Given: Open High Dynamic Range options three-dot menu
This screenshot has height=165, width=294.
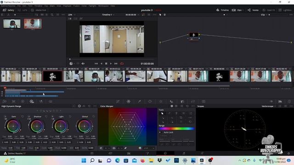Looking at the screenshot, I should click(x=95, y=106).
